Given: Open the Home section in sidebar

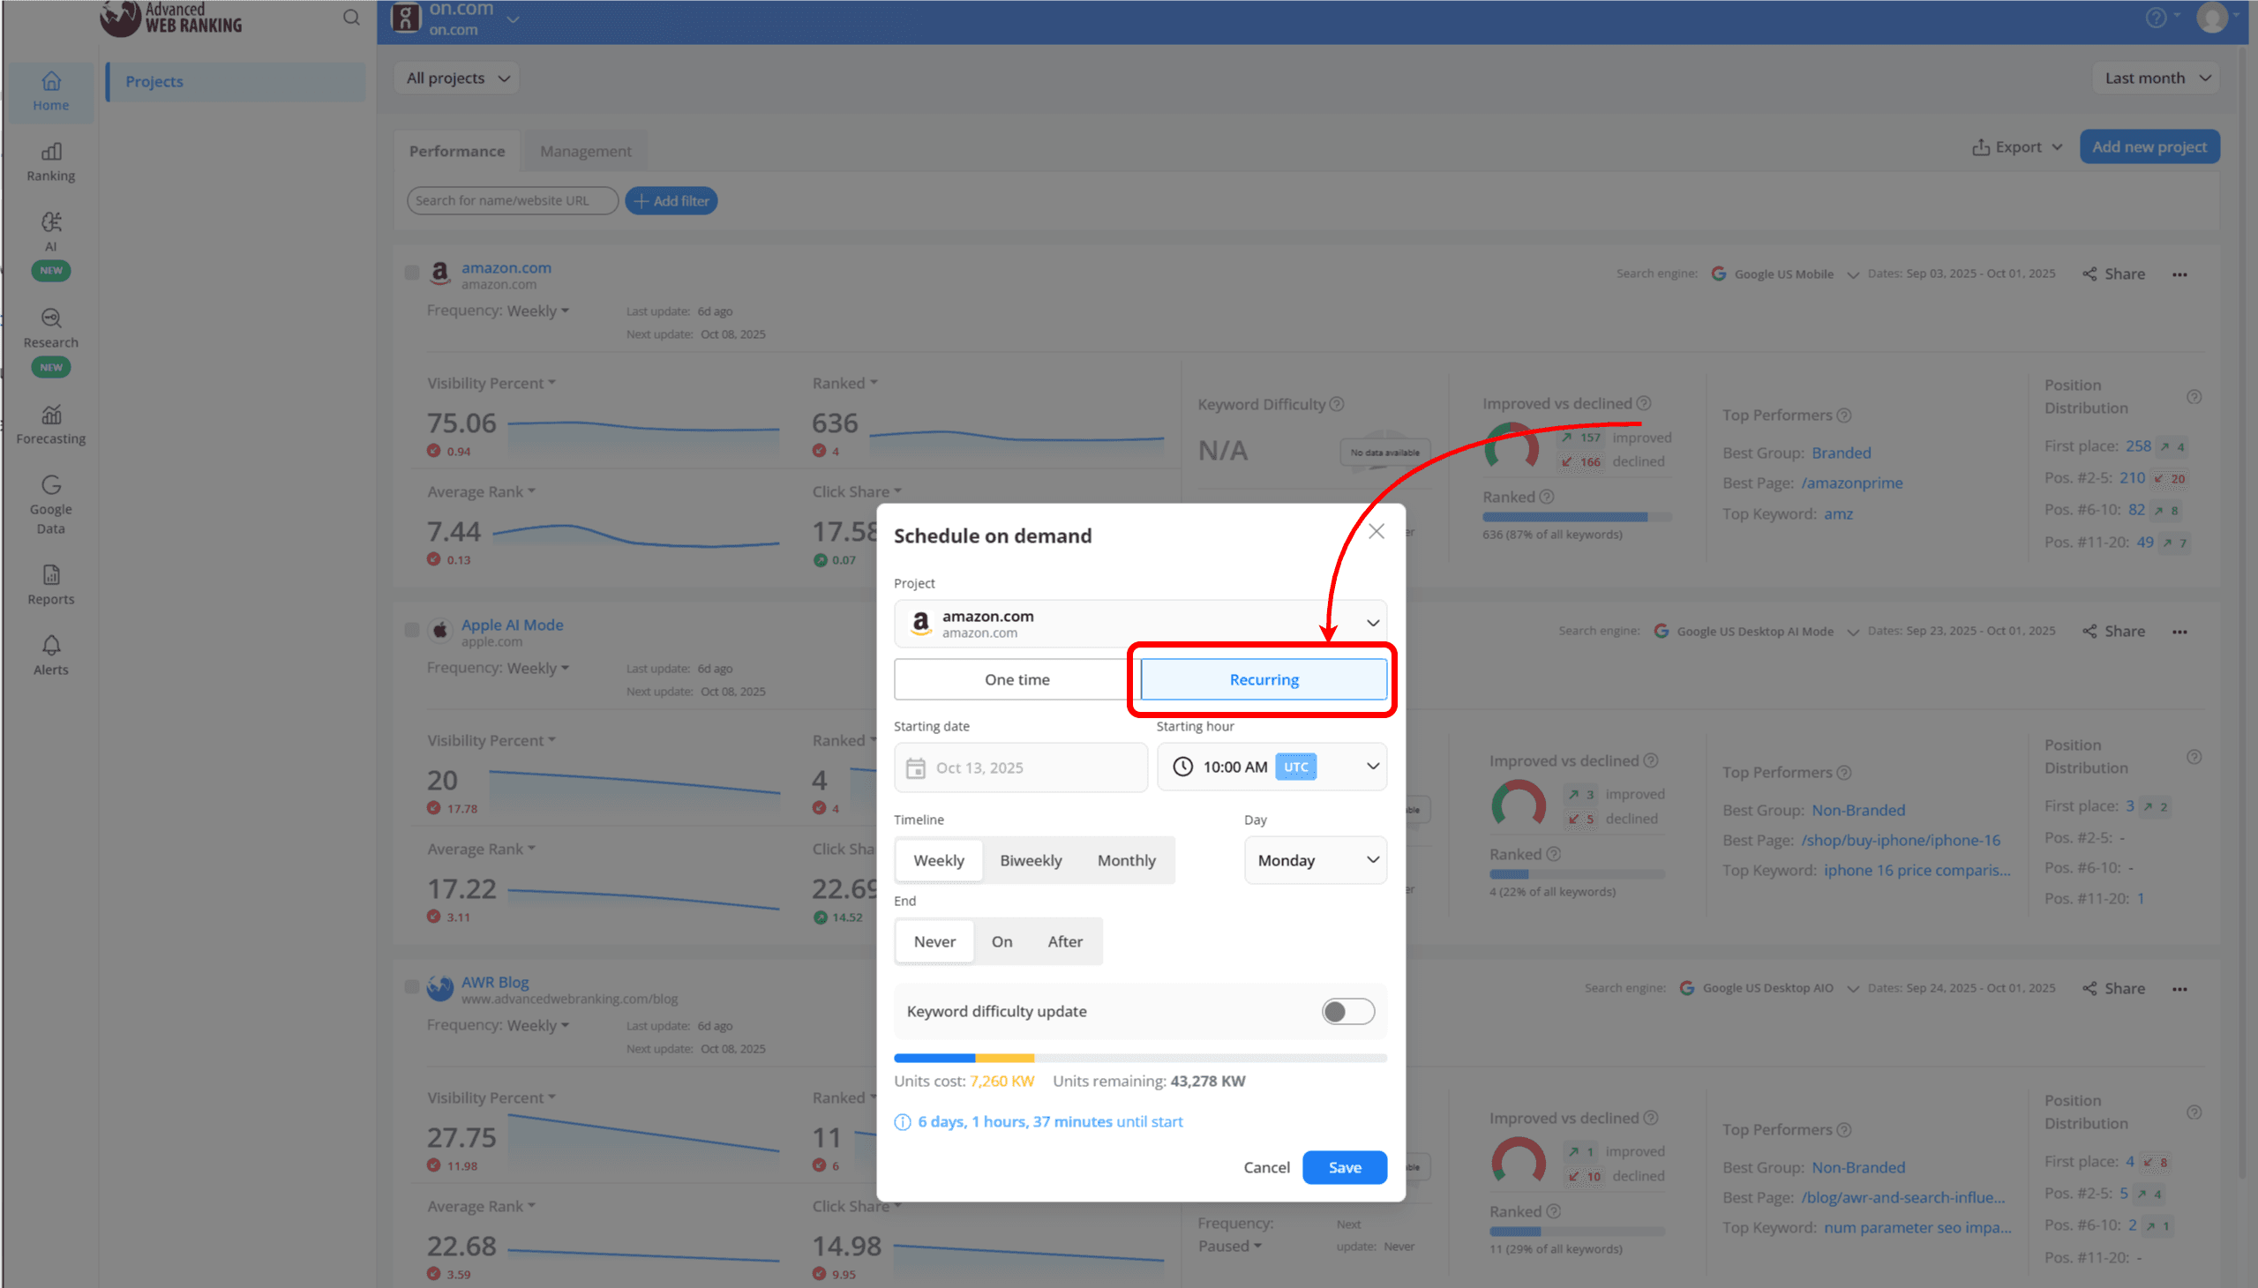Looking at the screenshot, I should point(50,92).
